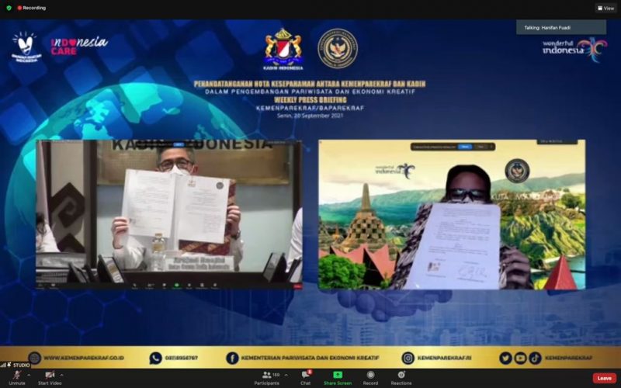Open the Chat panel

306,376
